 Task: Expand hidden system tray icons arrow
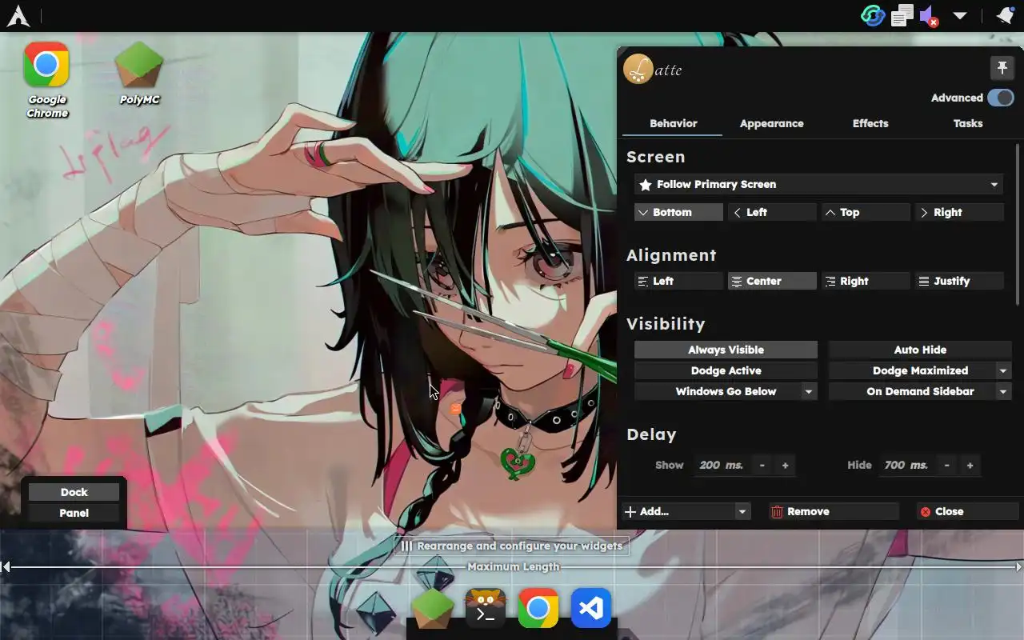click(x=960, y=16)
